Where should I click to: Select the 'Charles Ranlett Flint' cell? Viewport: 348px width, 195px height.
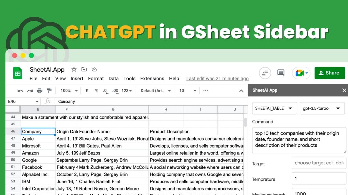point(113,181)
